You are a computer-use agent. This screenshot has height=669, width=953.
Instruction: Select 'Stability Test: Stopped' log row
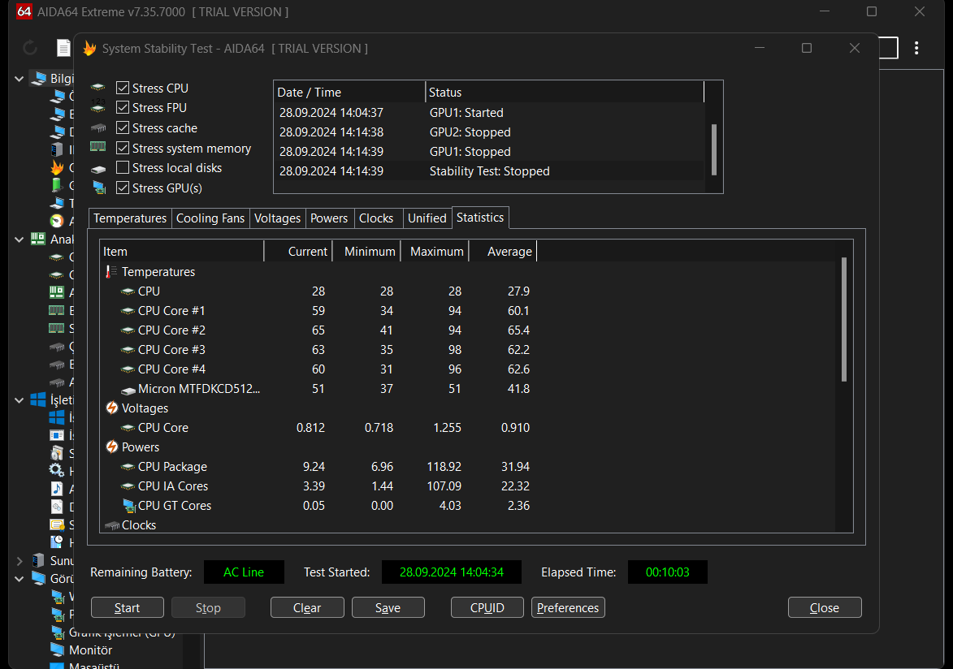click(489, 171)
